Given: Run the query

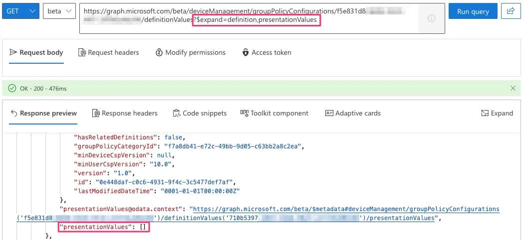Looking at the screenshot, I should 473,11.
